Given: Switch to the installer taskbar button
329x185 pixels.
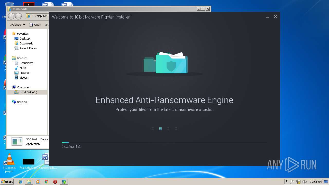Looking at the screenshot, I should click(x=64, y=182).
